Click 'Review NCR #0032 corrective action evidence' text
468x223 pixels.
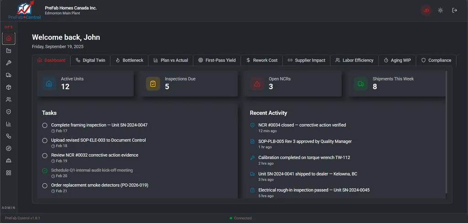coord(95,155)
